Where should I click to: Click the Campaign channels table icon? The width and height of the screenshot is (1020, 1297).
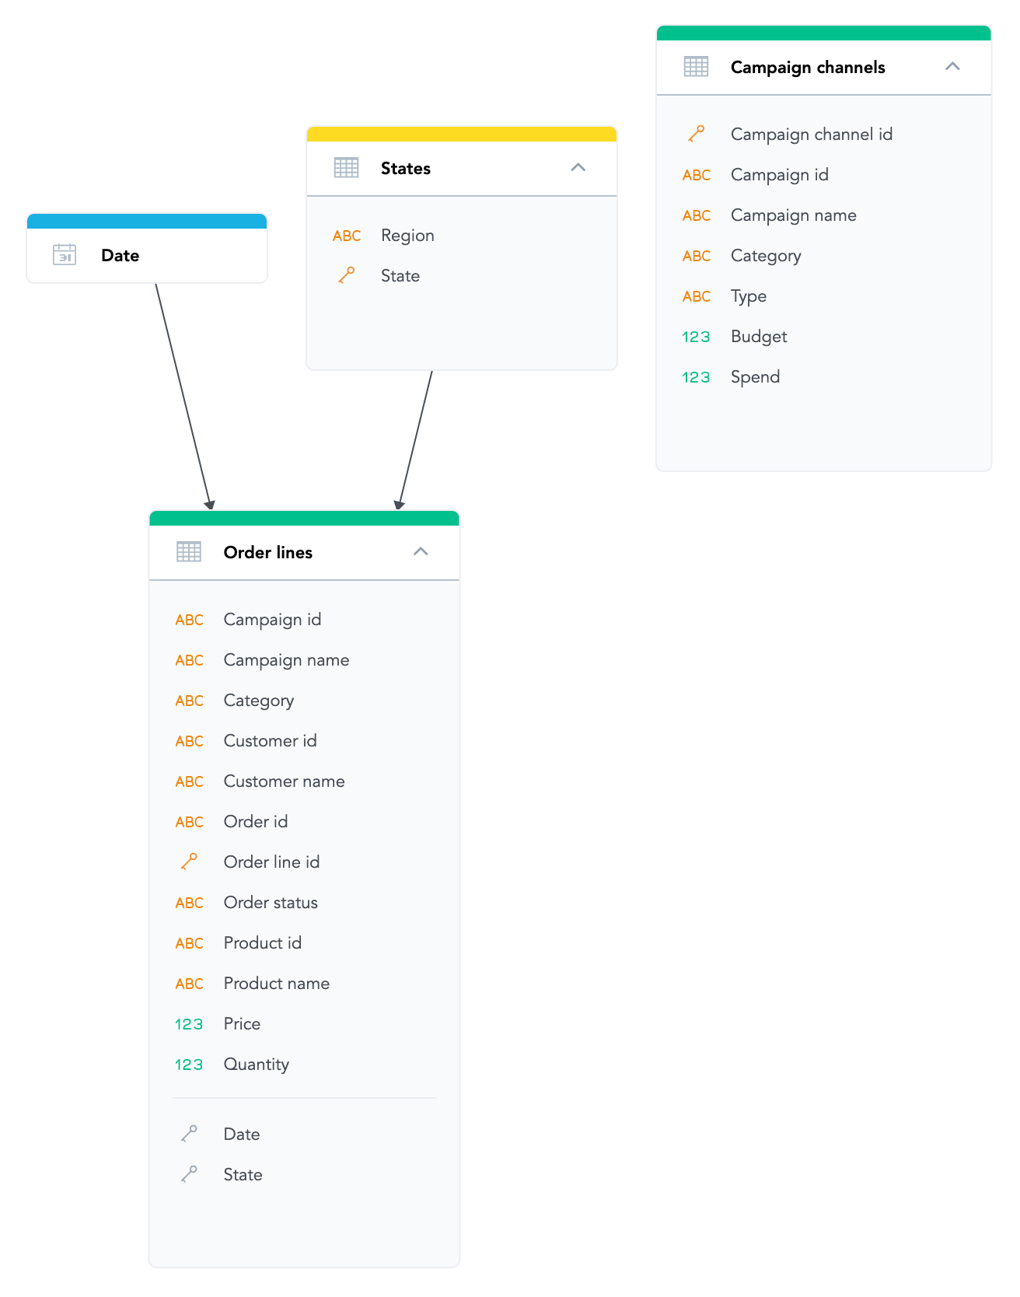point(696,67)
